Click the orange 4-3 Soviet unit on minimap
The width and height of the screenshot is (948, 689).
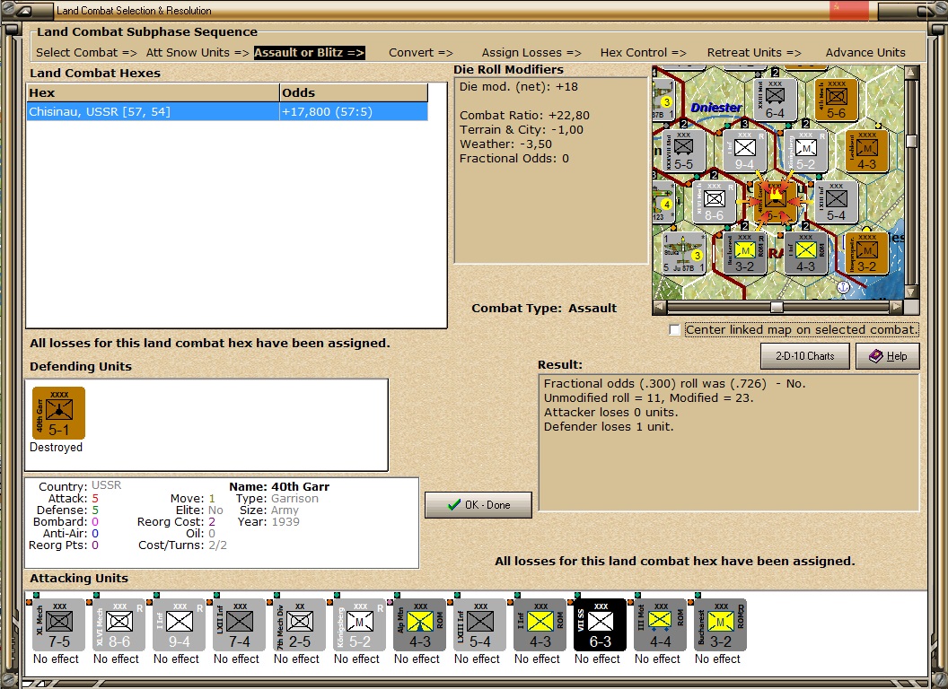[x=866, y=151]
